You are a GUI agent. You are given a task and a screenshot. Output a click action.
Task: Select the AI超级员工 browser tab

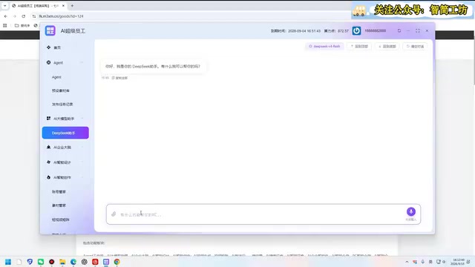coord(38,6)
